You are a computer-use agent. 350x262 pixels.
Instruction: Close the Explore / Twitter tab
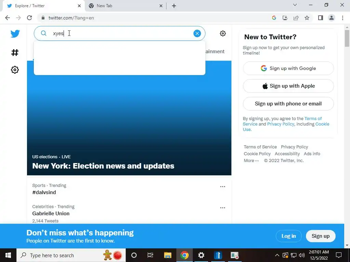pos(79,6)
